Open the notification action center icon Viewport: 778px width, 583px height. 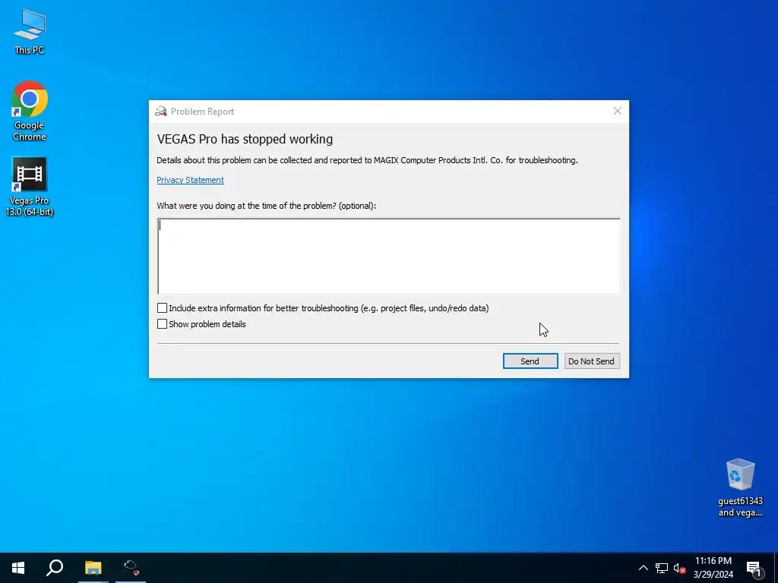(x=754, y=569)
